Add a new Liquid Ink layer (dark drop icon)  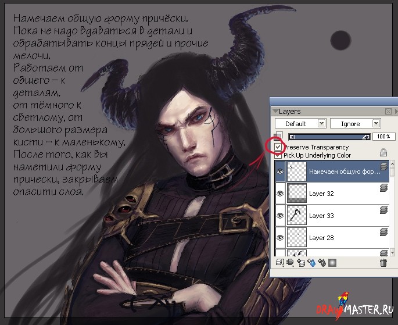[x=322, y=263]
